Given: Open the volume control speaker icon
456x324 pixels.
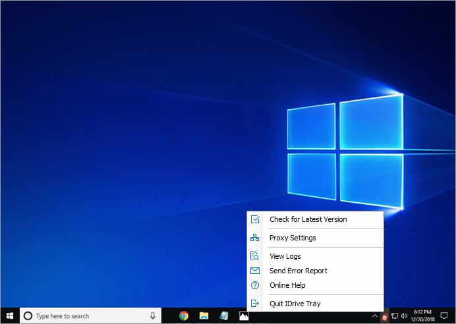Looking at the screenshot, I should (x=403, y=316).
